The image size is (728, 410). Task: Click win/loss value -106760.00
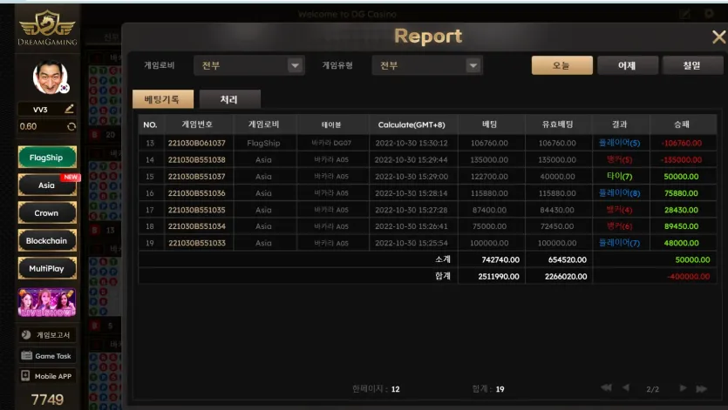[682, 143]
